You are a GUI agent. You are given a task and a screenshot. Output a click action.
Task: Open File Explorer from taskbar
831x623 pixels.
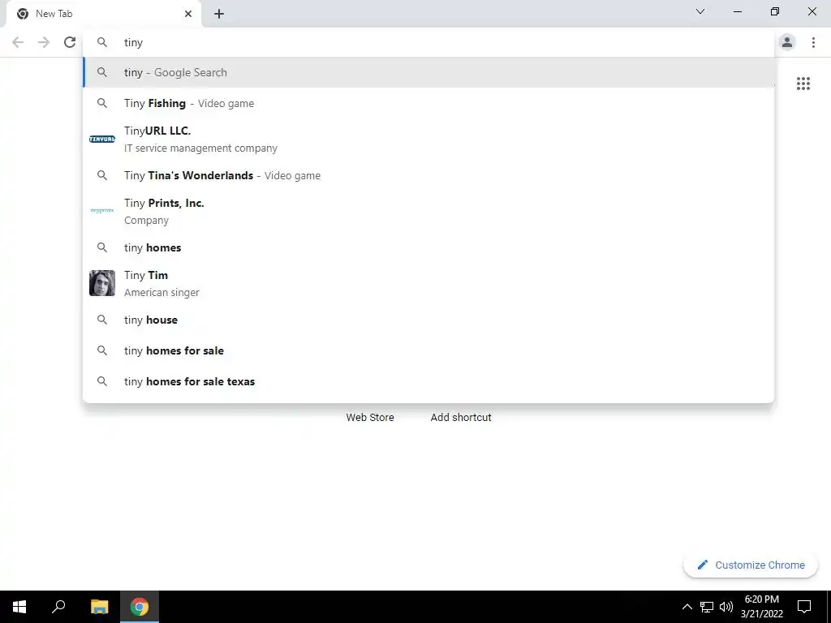(x=99, y=607)
